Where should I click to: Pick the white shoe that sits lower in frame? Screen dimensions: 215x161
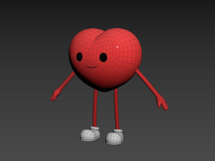coord(115,137)
